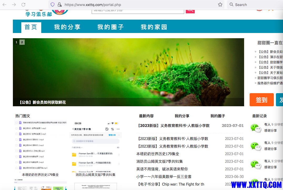
Task: Open 公告 关于发帖 announcement link
Action: pyautogui.click(x=270, y=72)
